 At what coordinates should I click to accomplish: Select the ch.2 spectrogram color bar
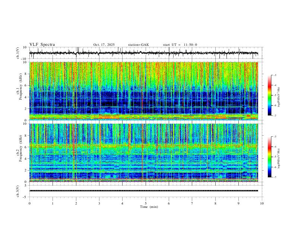pos(270,157)
